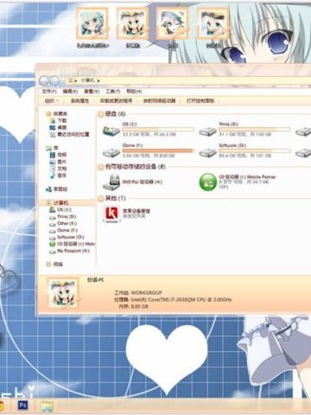Click the OS (C:) capacity bar
Image resolution: width=311 pixels, height=415 pixels.
158,129
